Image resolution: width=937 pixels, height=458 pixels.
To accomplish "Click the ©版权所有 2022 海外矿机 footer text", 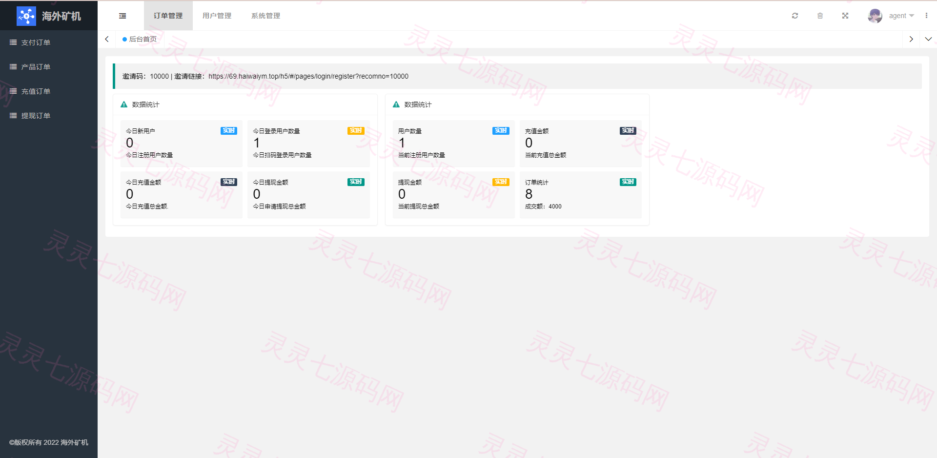I will [49, 442].
